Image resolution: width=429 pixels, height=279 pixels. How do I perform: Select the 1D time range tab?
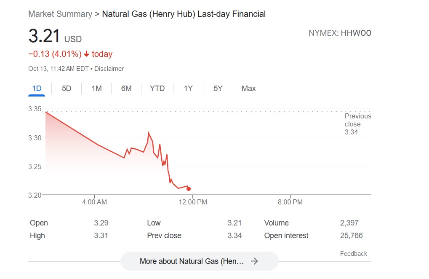37,89
